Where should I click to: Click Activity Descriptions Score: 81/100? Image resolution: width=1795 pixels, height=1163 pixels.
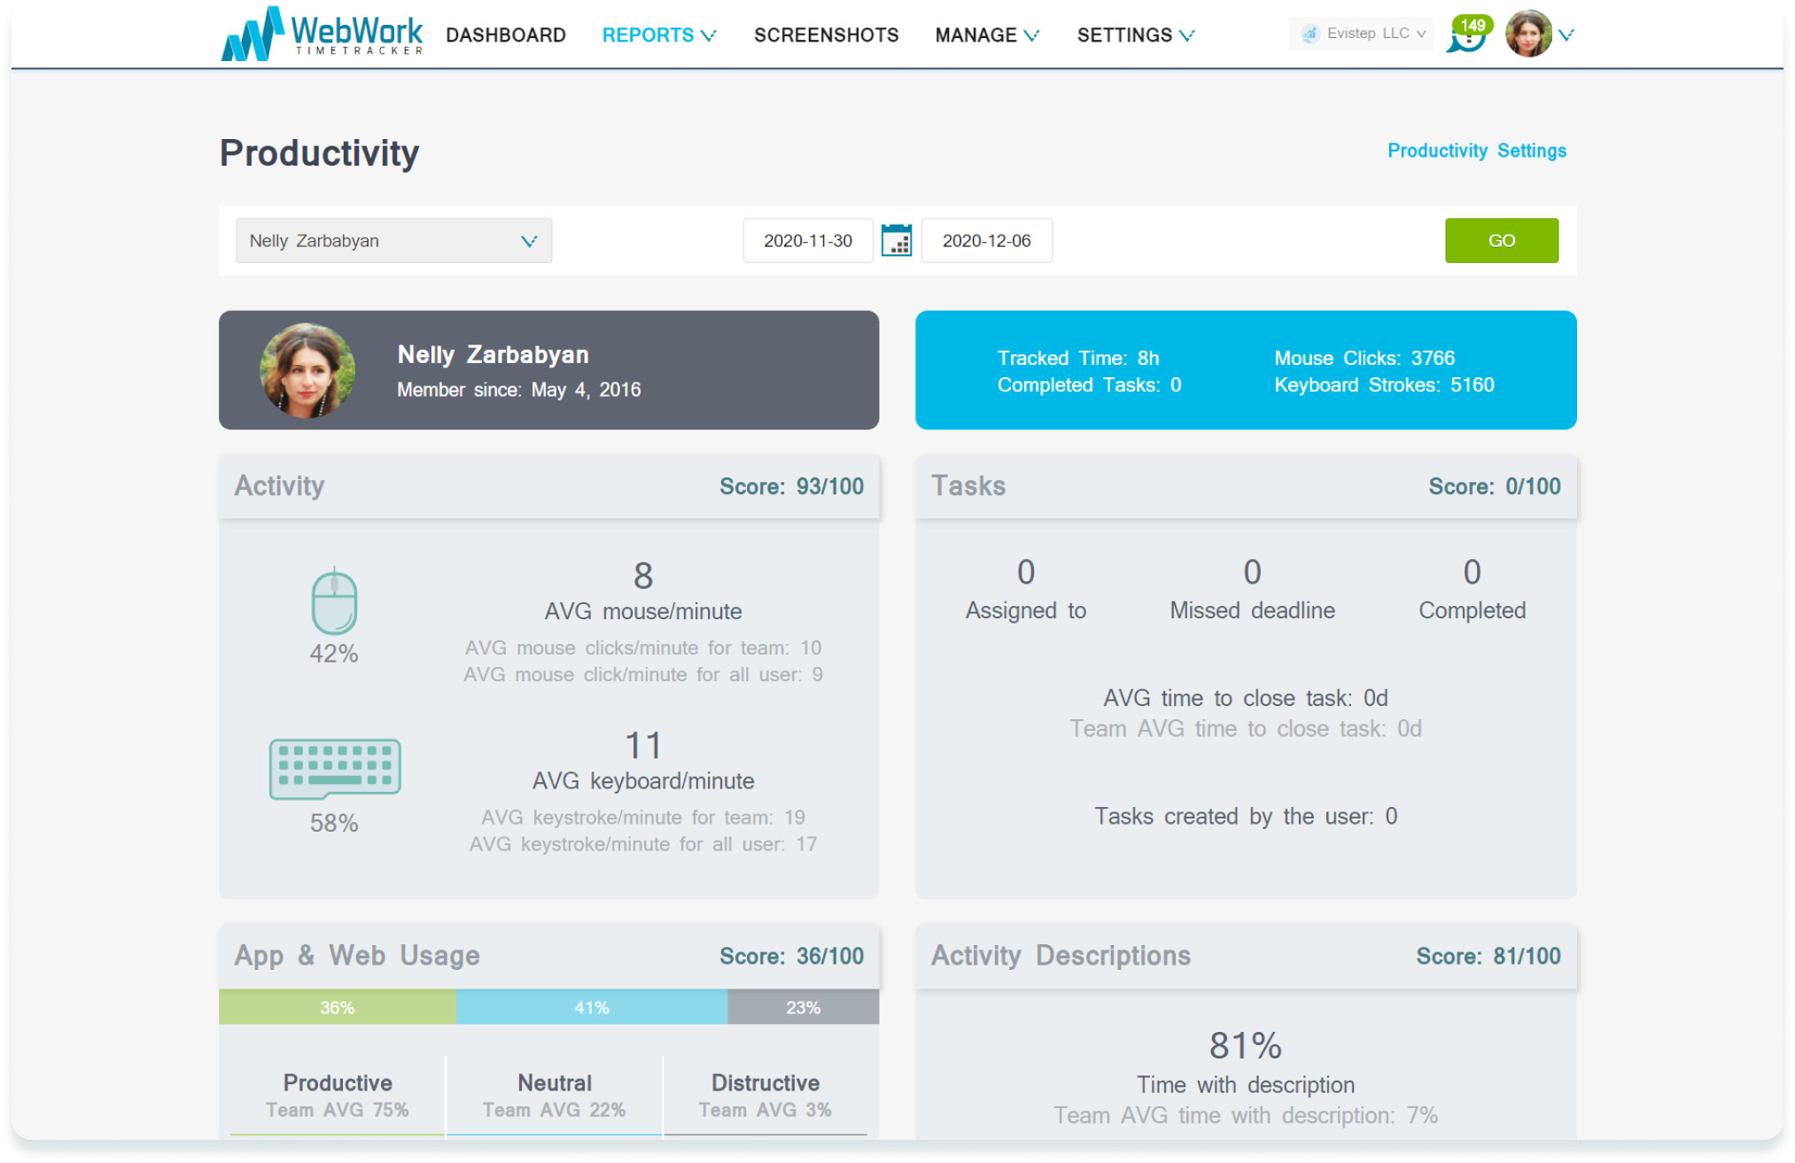pos(1488,956)
